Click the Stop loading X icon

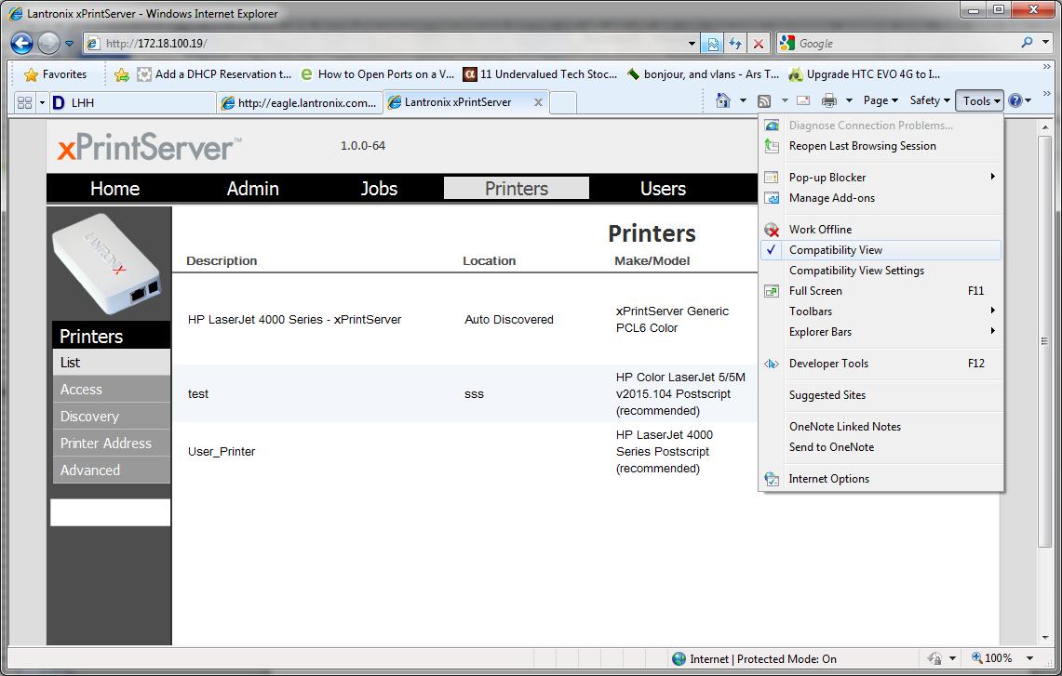click(x=759, y=44)
